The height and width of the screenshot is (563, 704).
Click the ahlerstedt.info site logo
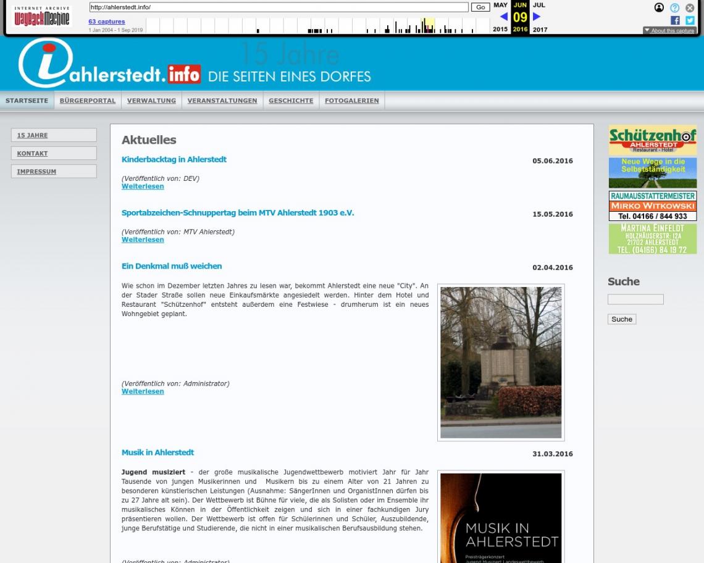point(109,63)
